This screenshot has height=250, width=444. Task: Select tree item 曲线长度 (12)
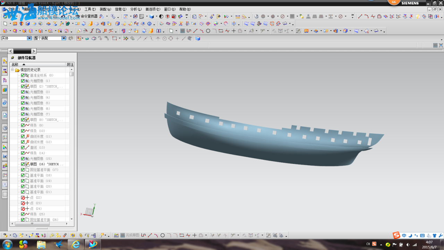41,142
